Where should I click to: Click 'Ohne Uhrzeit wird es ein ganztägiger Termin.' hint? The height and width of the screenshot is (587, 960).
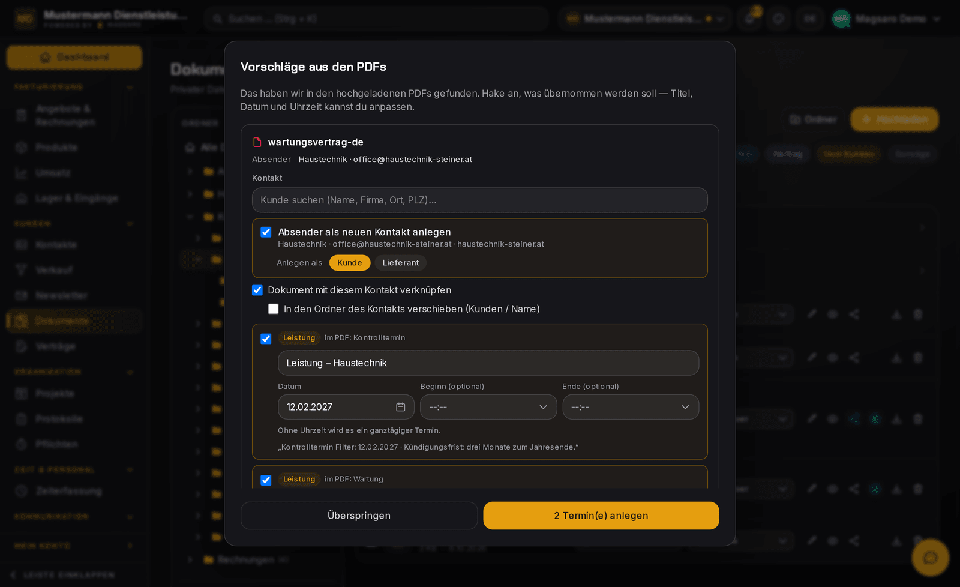[x=359, y=430]
